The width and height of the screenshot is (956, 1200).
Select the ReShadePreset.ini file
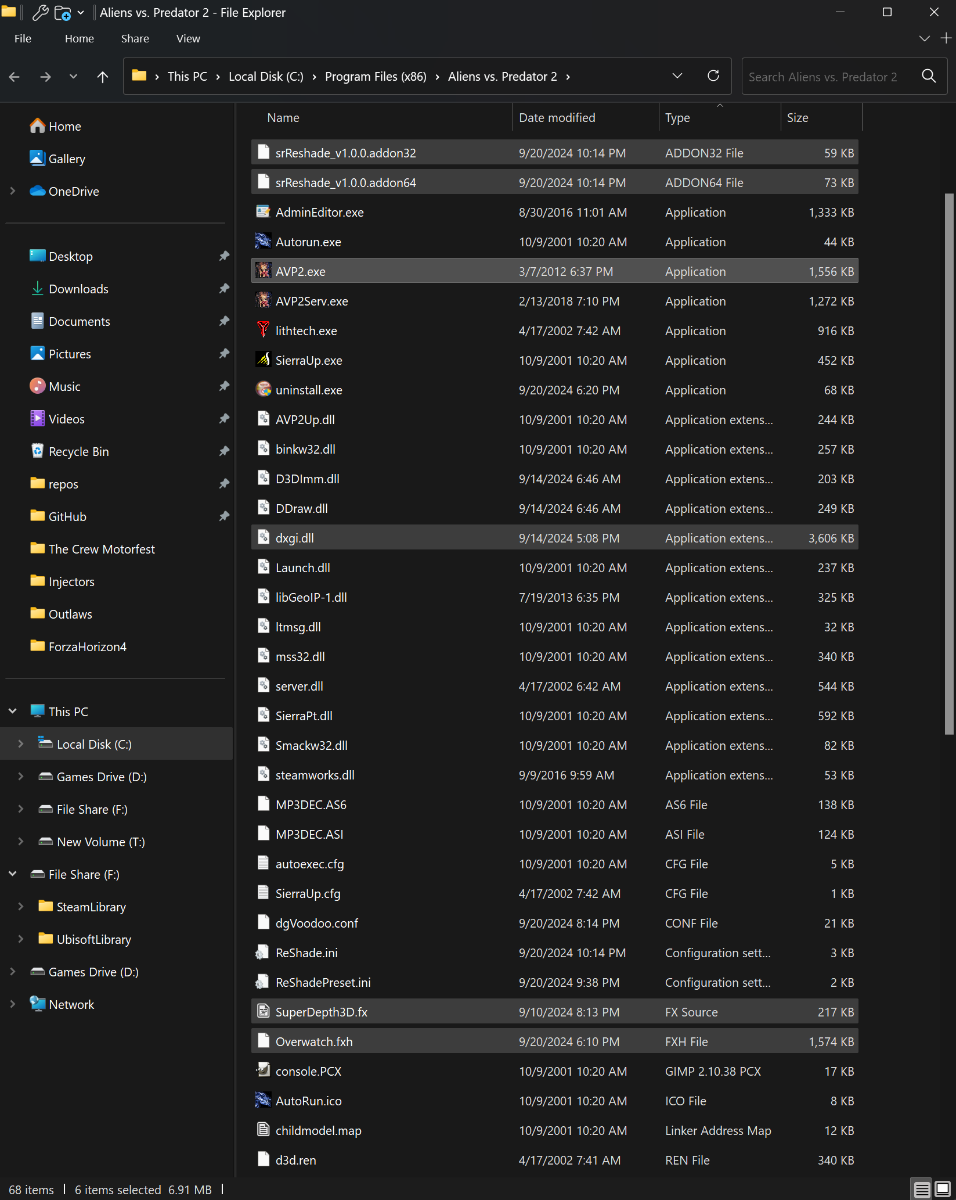coord(554,982)
